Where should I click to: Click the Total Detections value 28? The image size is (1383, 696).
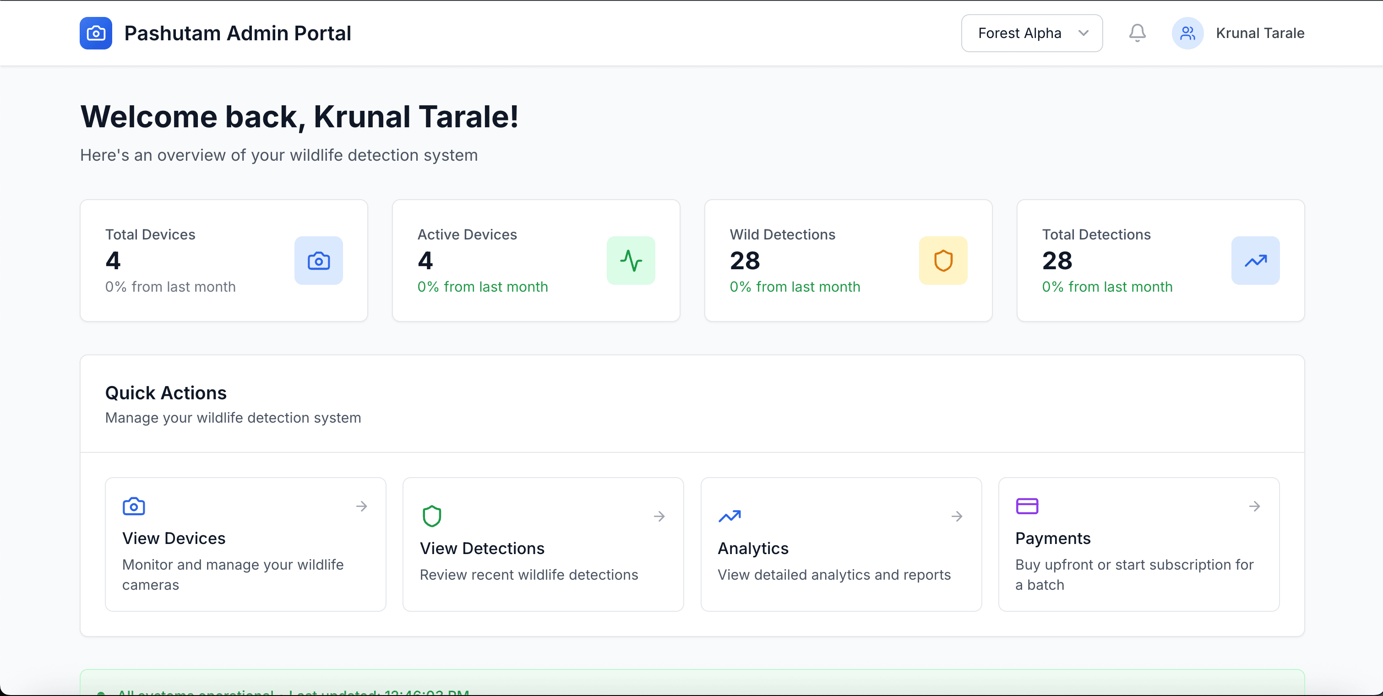(x=1057, y=261)
